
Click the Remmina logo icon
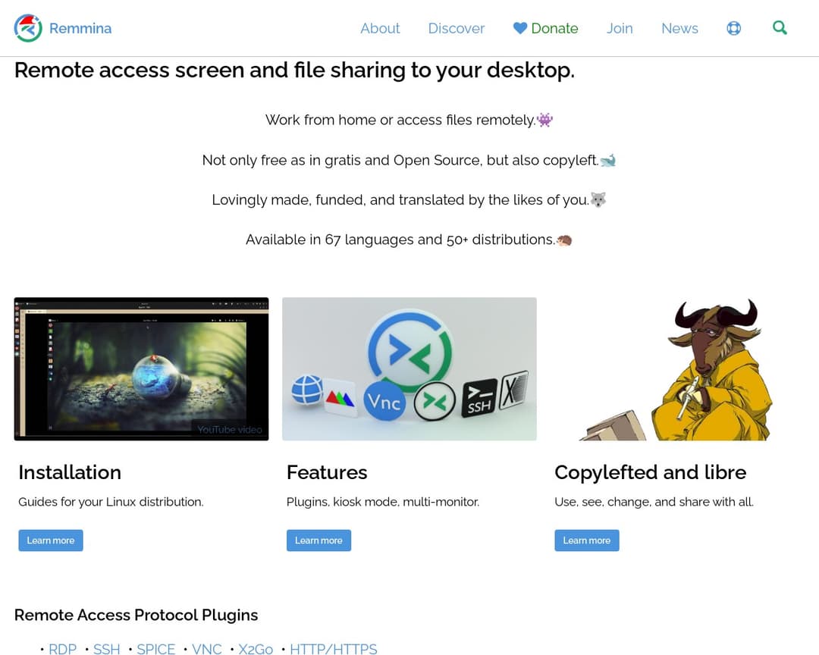click(28, 28)
